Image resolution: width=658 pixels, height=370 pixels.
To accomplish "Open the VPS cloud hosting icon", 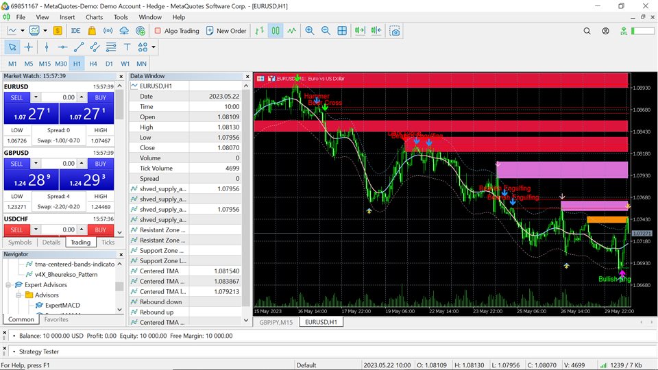I will coord(124,31).
